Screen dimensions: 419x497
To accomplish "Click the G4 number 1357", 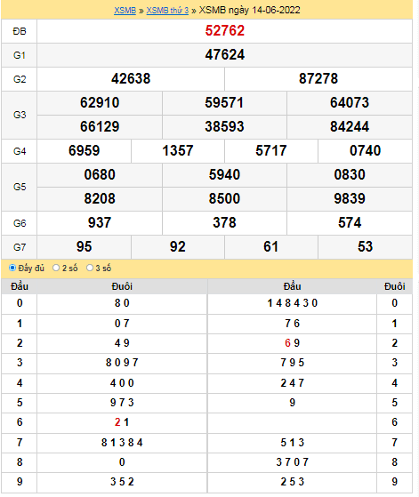I will [178, 150].
